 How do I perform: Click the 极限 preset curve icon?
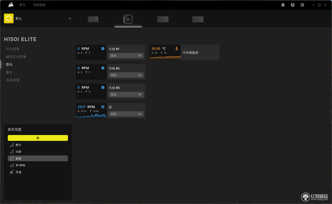tap(12, 158)
